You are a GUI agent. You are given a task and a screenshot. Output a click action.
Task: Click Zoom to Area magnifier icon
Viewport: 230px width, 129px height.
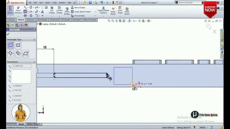[112, 21]
